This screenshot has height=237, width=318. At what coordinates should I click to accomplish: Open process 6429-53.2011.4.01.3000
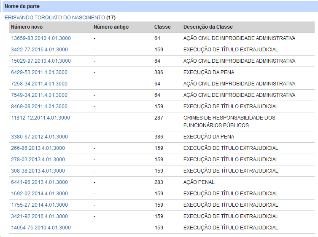pyautogui.click(x=39, y=72)
